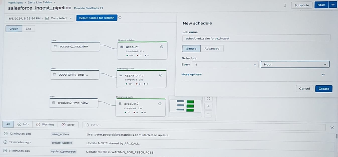Zoom out the graph with minus icon
Image resolution: width=338 pixels, height=157 pixels.
click(x=208, y=114)
